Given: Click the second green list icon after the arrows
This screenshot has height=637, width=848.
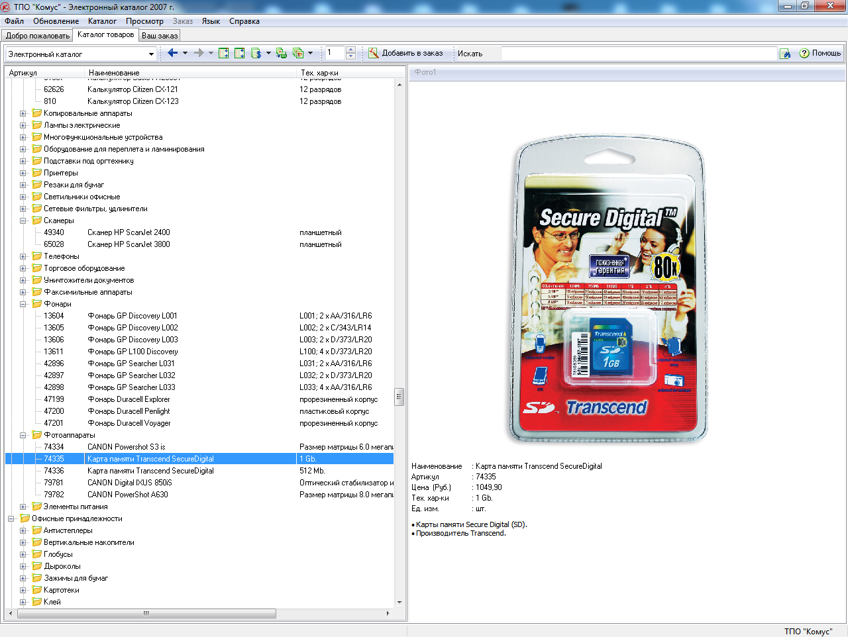Looking at the screenshot, I should pos(240,53).
